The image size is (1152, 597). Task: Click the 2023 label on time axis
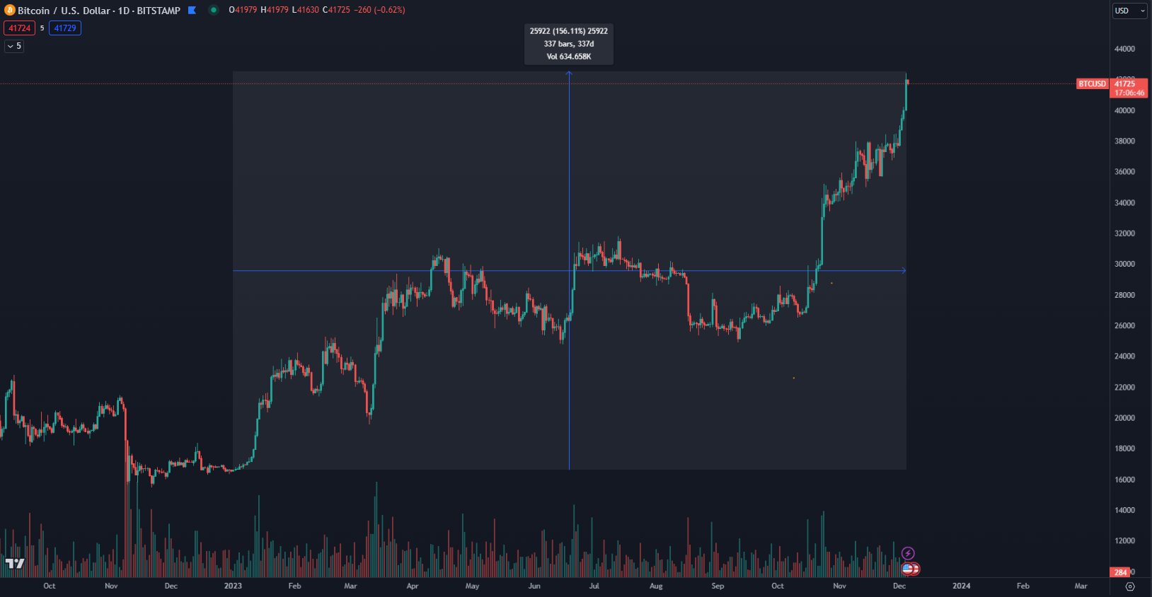[x=233, y=586]
